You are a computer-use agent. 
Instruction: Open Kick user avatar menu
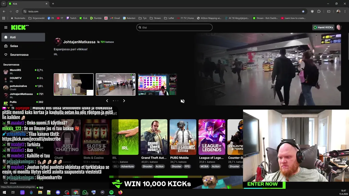click(339, 27)
